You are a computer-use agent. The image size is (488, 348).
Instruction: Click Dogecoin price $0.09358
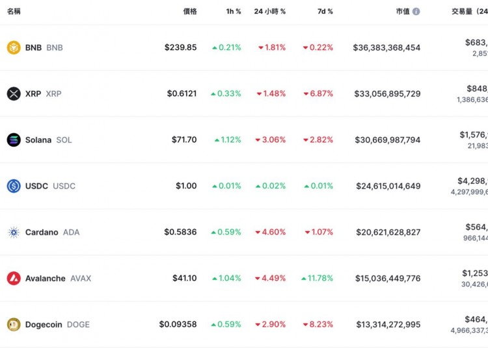[x=178, y=325]
